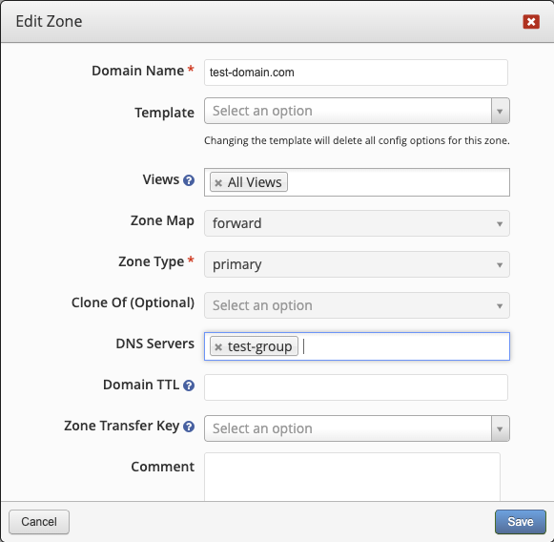
Task: Expand the Clone Of (Optional) dropdown
Action: [x=357, y=305]
